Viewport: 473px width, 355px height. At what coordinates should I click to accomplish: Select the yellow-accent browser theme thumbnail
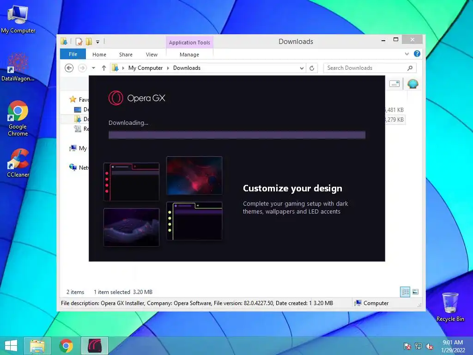click(194, 221)
